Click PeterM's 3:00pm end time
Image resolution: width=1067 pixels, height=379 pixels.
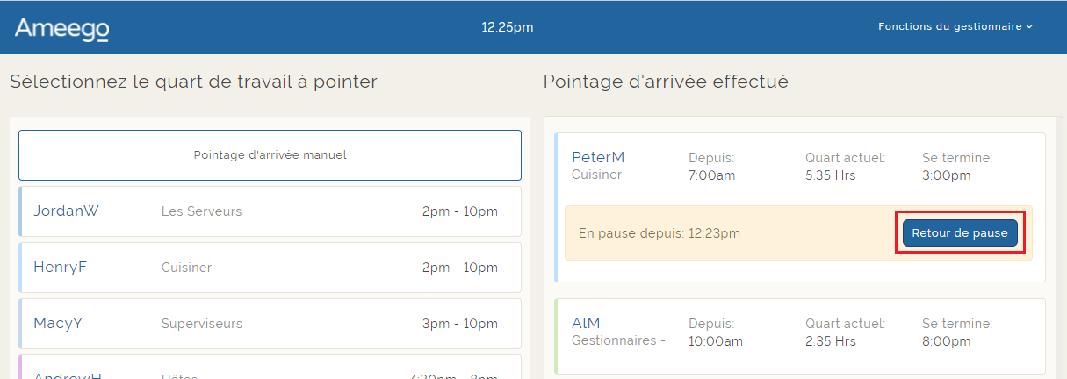(946, 175)
